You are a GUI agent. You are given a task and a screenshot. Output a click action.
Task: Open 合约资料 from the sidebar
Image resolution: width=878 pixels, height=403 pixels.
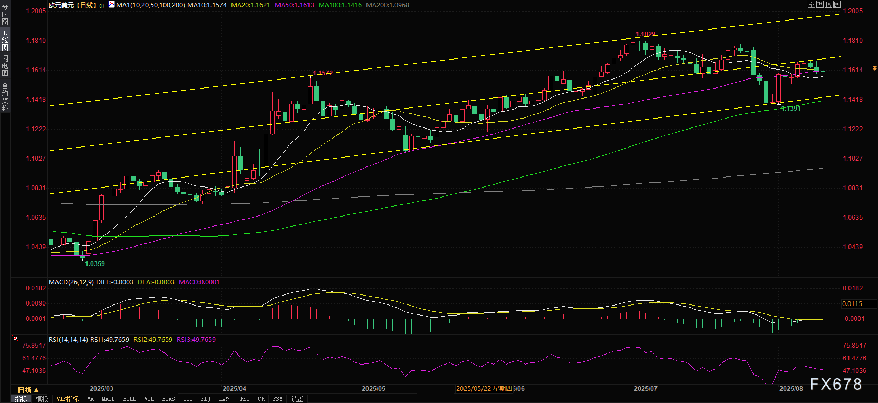5,97
